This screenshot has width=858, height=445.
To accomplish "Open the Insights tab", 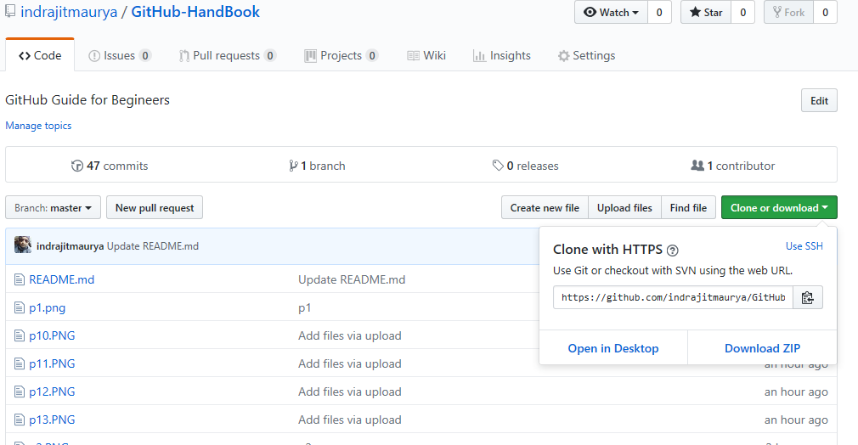I will pos(502,55).
